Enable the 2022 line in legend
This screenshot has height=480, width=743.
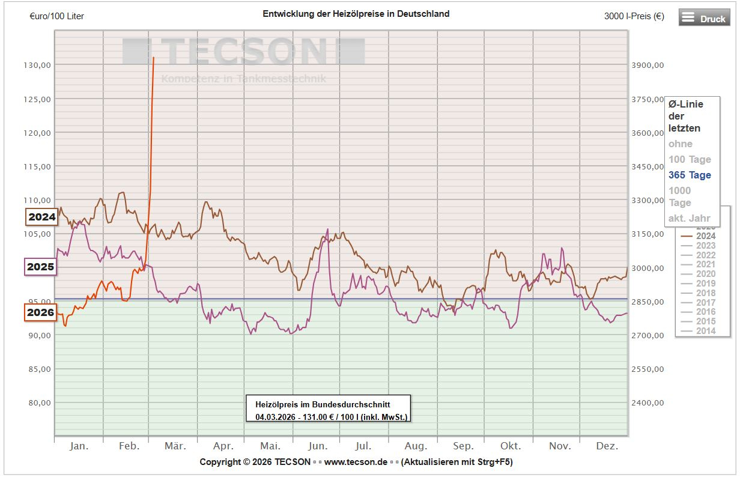point(705,255)
